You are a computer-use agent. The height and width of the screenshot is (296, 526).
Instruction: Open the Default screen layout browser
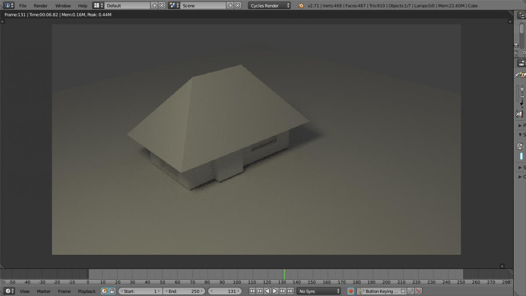(x=99, y=6)
